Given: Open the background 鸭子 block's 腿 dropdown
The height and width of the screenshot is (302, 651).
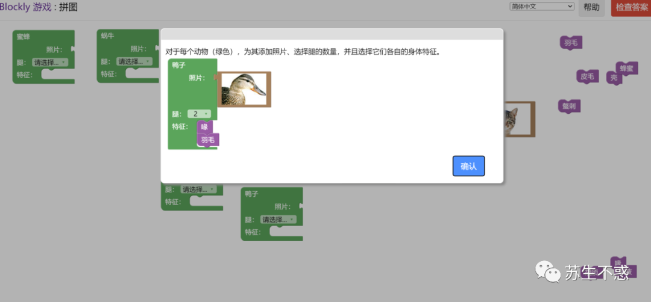Looking at the screenshot, I should coord(278,219).
